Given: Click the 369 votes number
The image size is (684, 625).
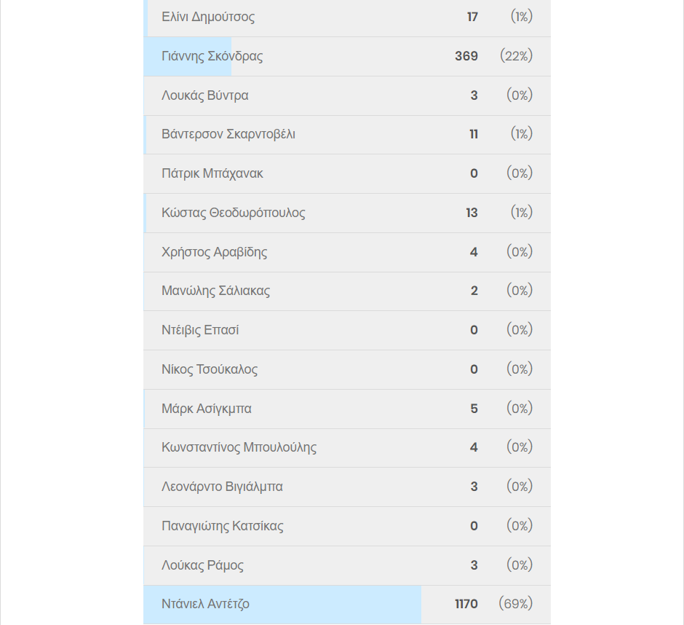Looking at the screenshot, I should [466, 56].
